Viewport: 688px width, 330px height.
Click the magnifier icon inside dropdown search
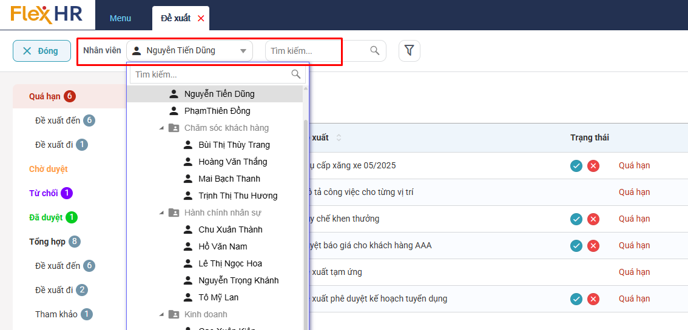296,74
